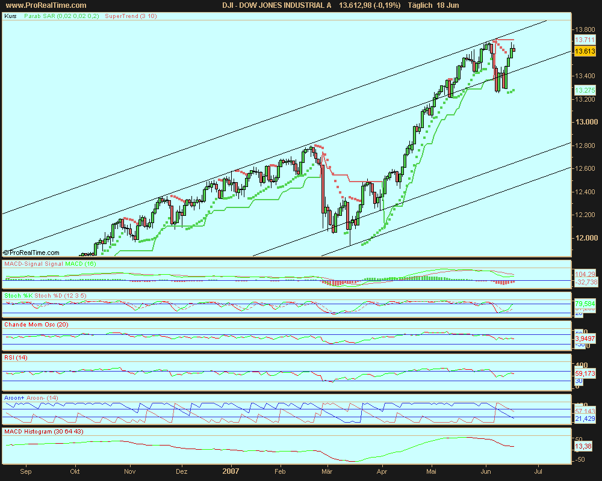Click the Mär month on time axis
Image resolution: width=602 pixels, height=481 pixels.
[x=327, y=471]
